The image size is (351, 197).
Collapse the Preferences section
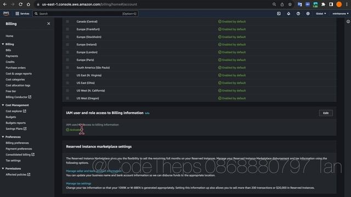click(x=3, y=137)
